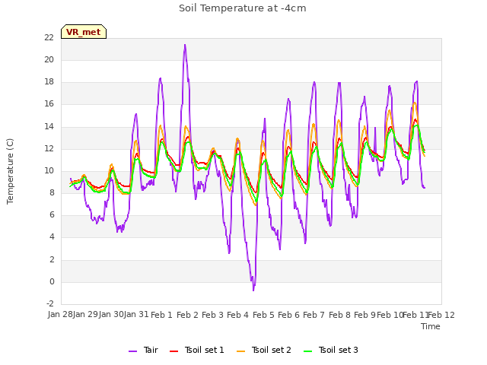Screen dimensions: 487x365
Task: Click the Feb 4 x-axis tick label
Action: tap(238, 315)
